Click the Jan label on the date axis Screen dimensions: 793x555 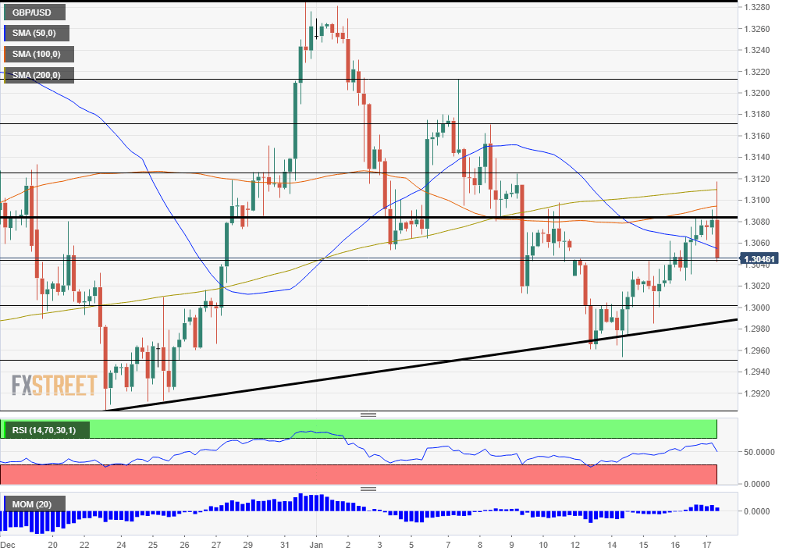pyautogui.click(x=315, y=546)
